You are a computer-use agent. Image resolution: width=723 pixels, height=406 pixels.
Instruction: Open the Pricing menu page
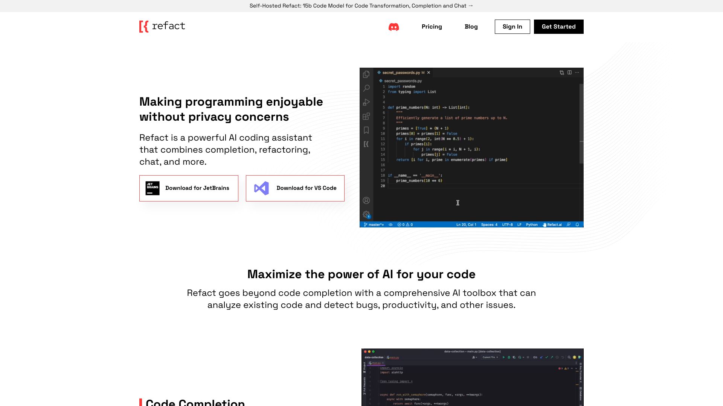(432, 26)
